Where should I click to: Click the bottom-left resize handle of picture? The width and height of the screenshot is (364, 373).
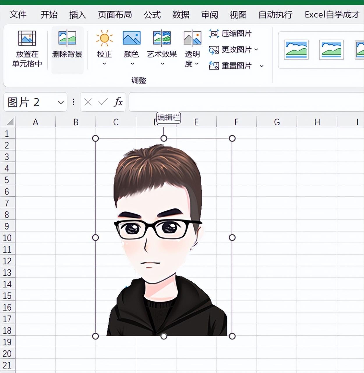(x=95, y=336)
